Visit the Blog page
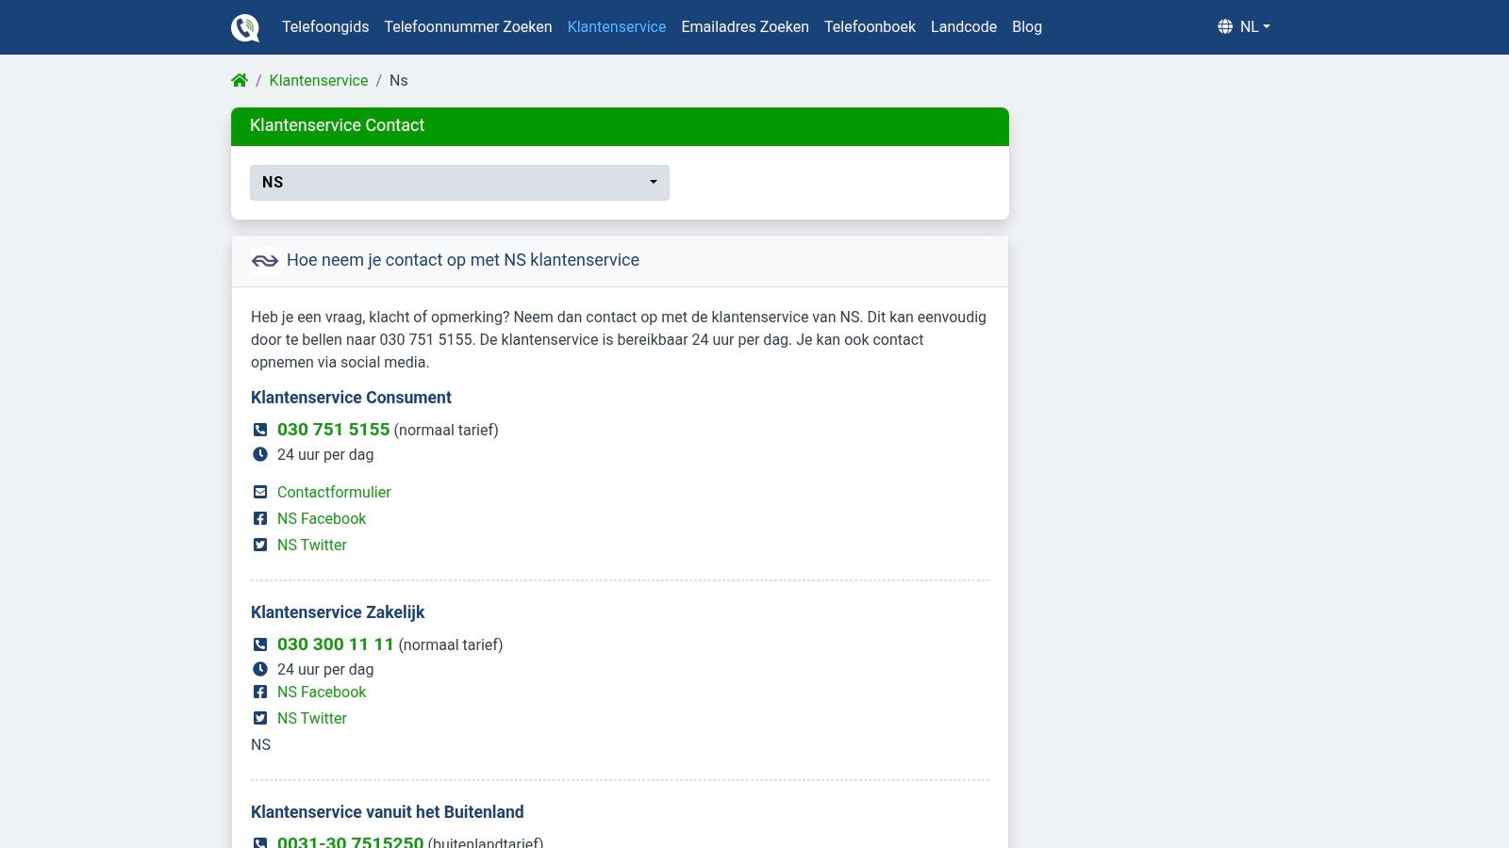 pyautogui.click(x=1027, y=26)
